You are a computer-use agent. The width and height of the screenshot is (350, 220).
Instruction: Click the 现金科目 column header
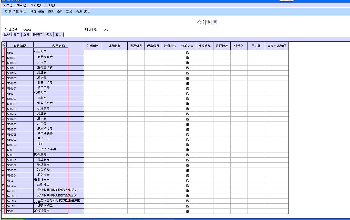pyautogui.click(x=153, y=46)
